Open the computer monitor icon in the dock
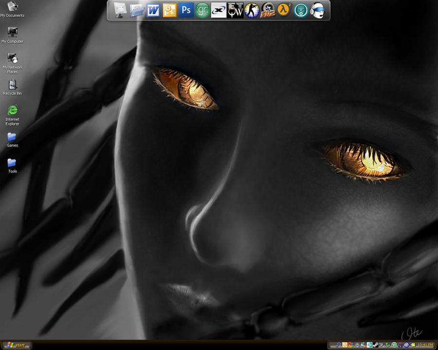 (120, 10)
